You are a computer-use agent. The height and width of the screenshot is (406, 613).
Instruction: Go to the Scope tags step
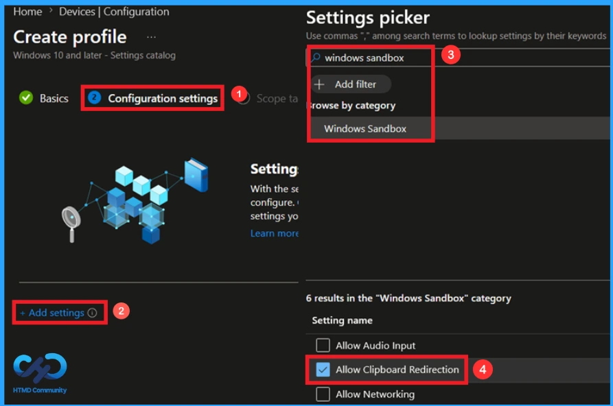point(277,99)
